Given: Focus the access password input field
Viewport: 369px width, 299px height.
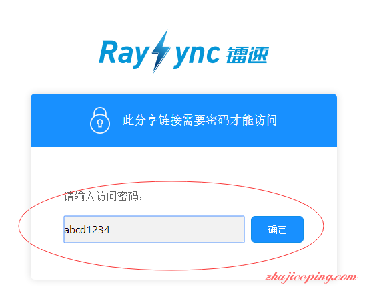Looking at the screenshot, I should [x=154, y=229].
